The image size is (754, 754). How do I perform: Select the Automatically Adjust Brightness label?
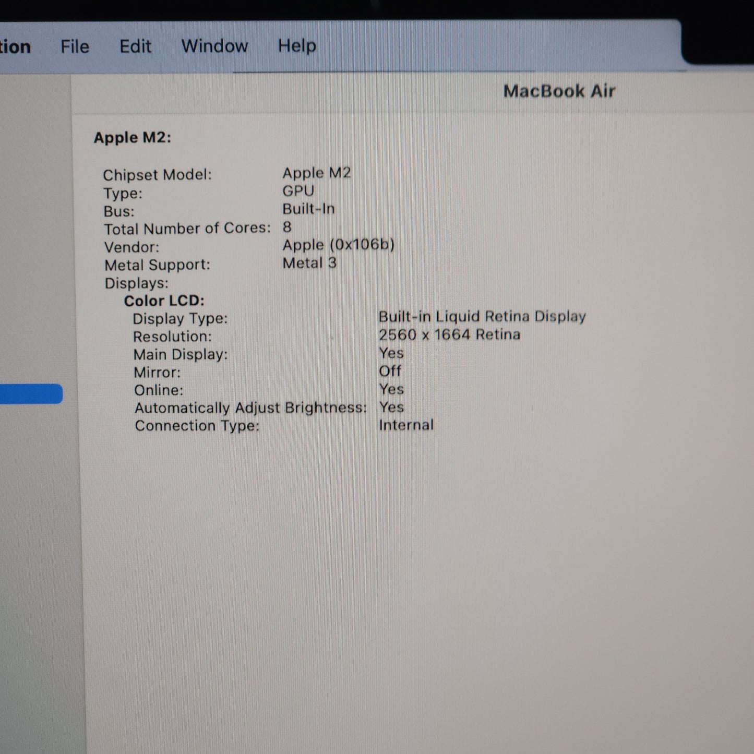(x=250, y=408)
